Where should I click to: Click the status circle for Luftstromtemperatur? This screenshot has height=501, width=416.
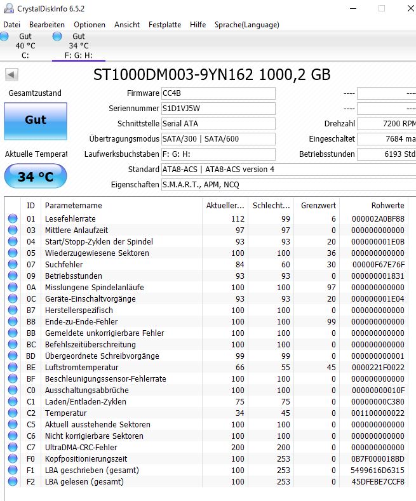click(x=13, y=368)
